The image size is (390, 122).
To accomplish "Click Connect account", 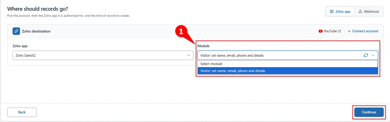I will (363, 31).
